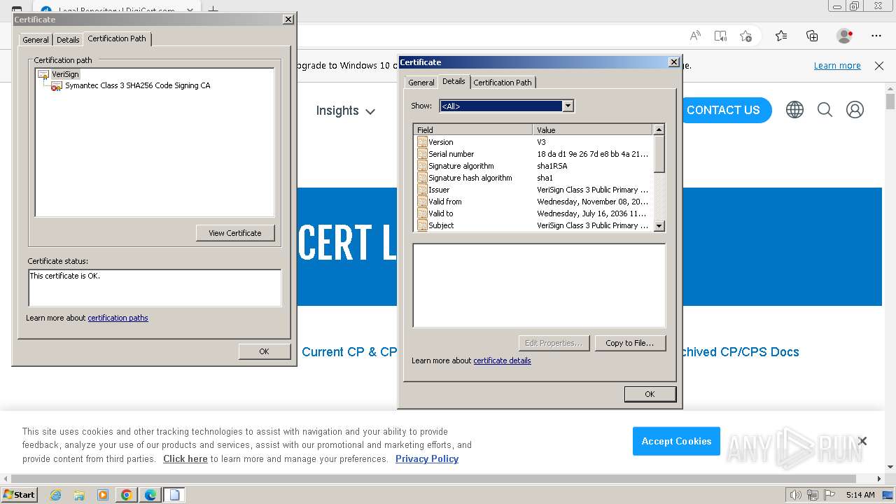Follow the 'Click here' cookie preferences link
The width and height of the screenshot is (896, 504).
(x=185, y=459)
